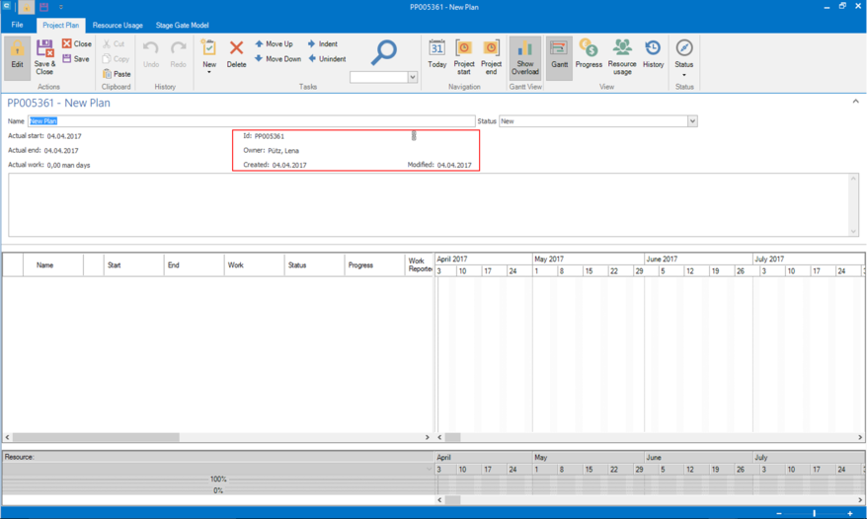867x519 pixels.
Task: Click the Indent button
Action: click(x=322, y=44)
